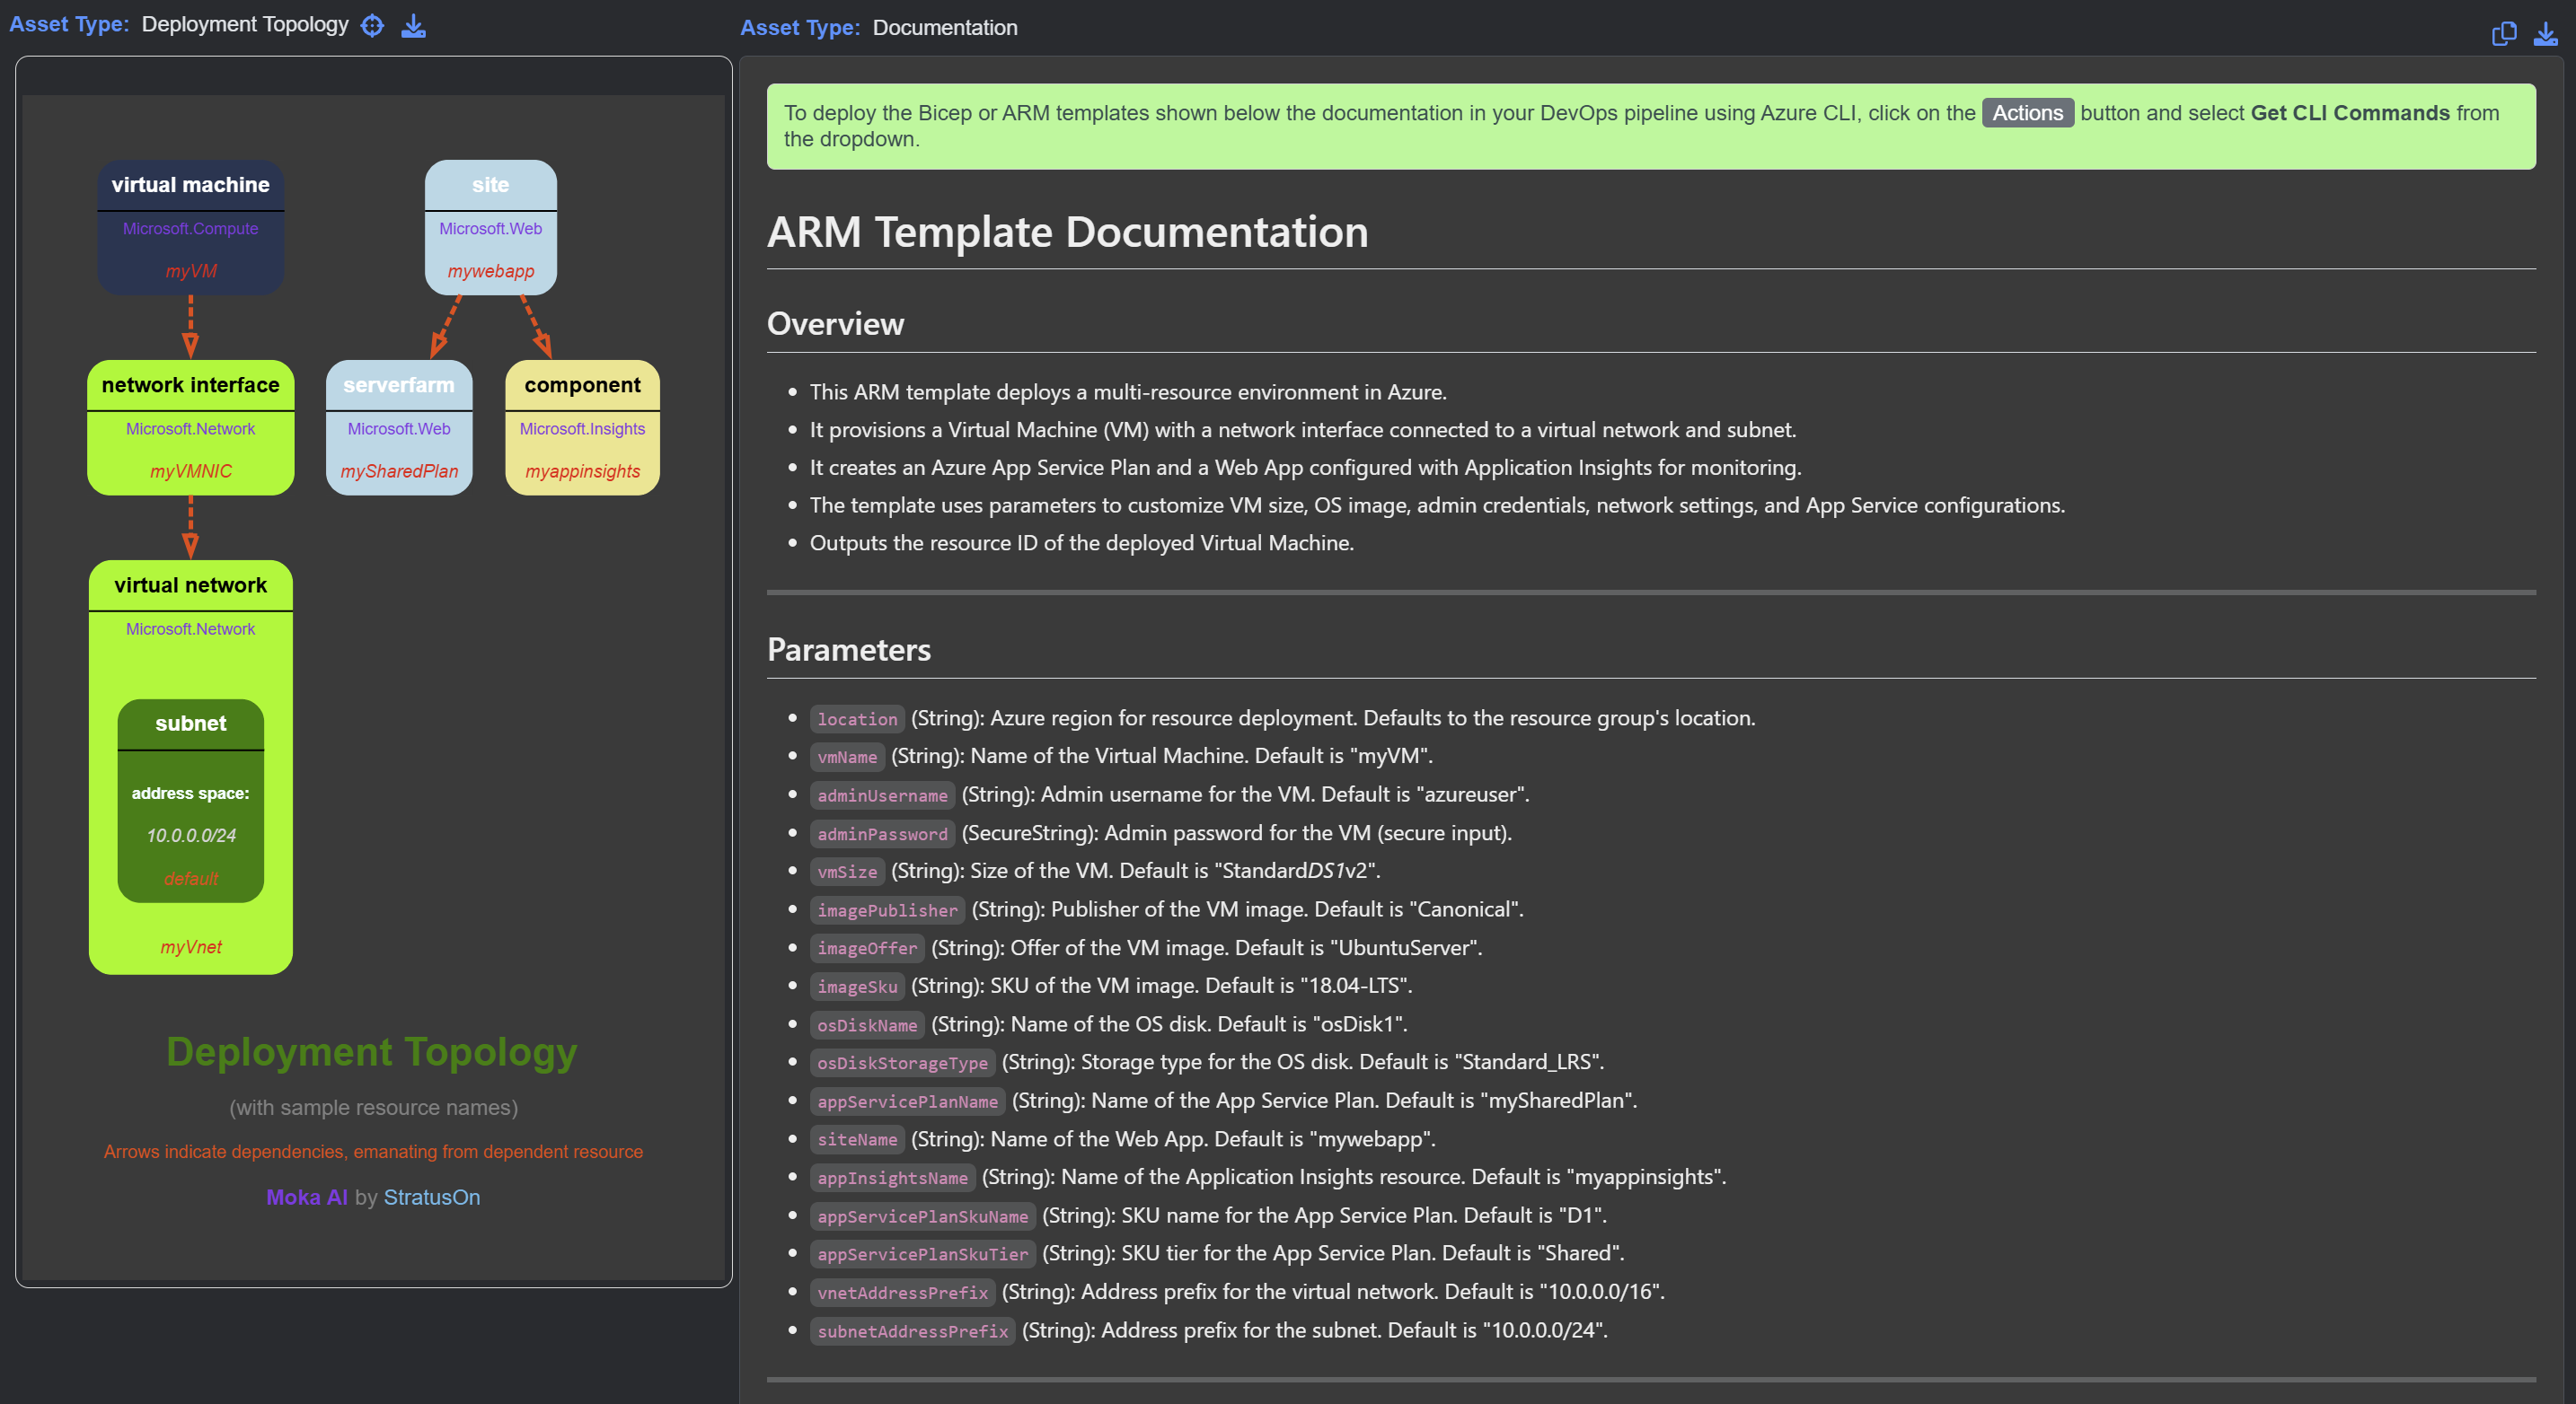Select the adminPassword parameter chip
Viewport: 2576px width, 1404px height.
pyautogui.click(x=881, y=833)
